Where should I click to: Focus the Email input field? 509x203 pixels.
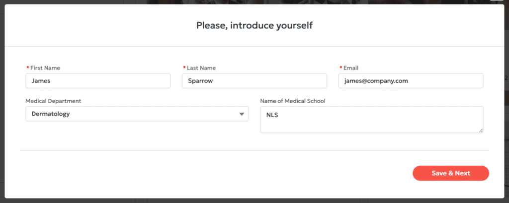[411, 80]
